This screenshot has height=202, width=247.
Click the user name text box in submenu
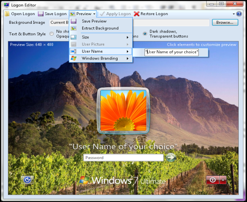pos(172,52)
